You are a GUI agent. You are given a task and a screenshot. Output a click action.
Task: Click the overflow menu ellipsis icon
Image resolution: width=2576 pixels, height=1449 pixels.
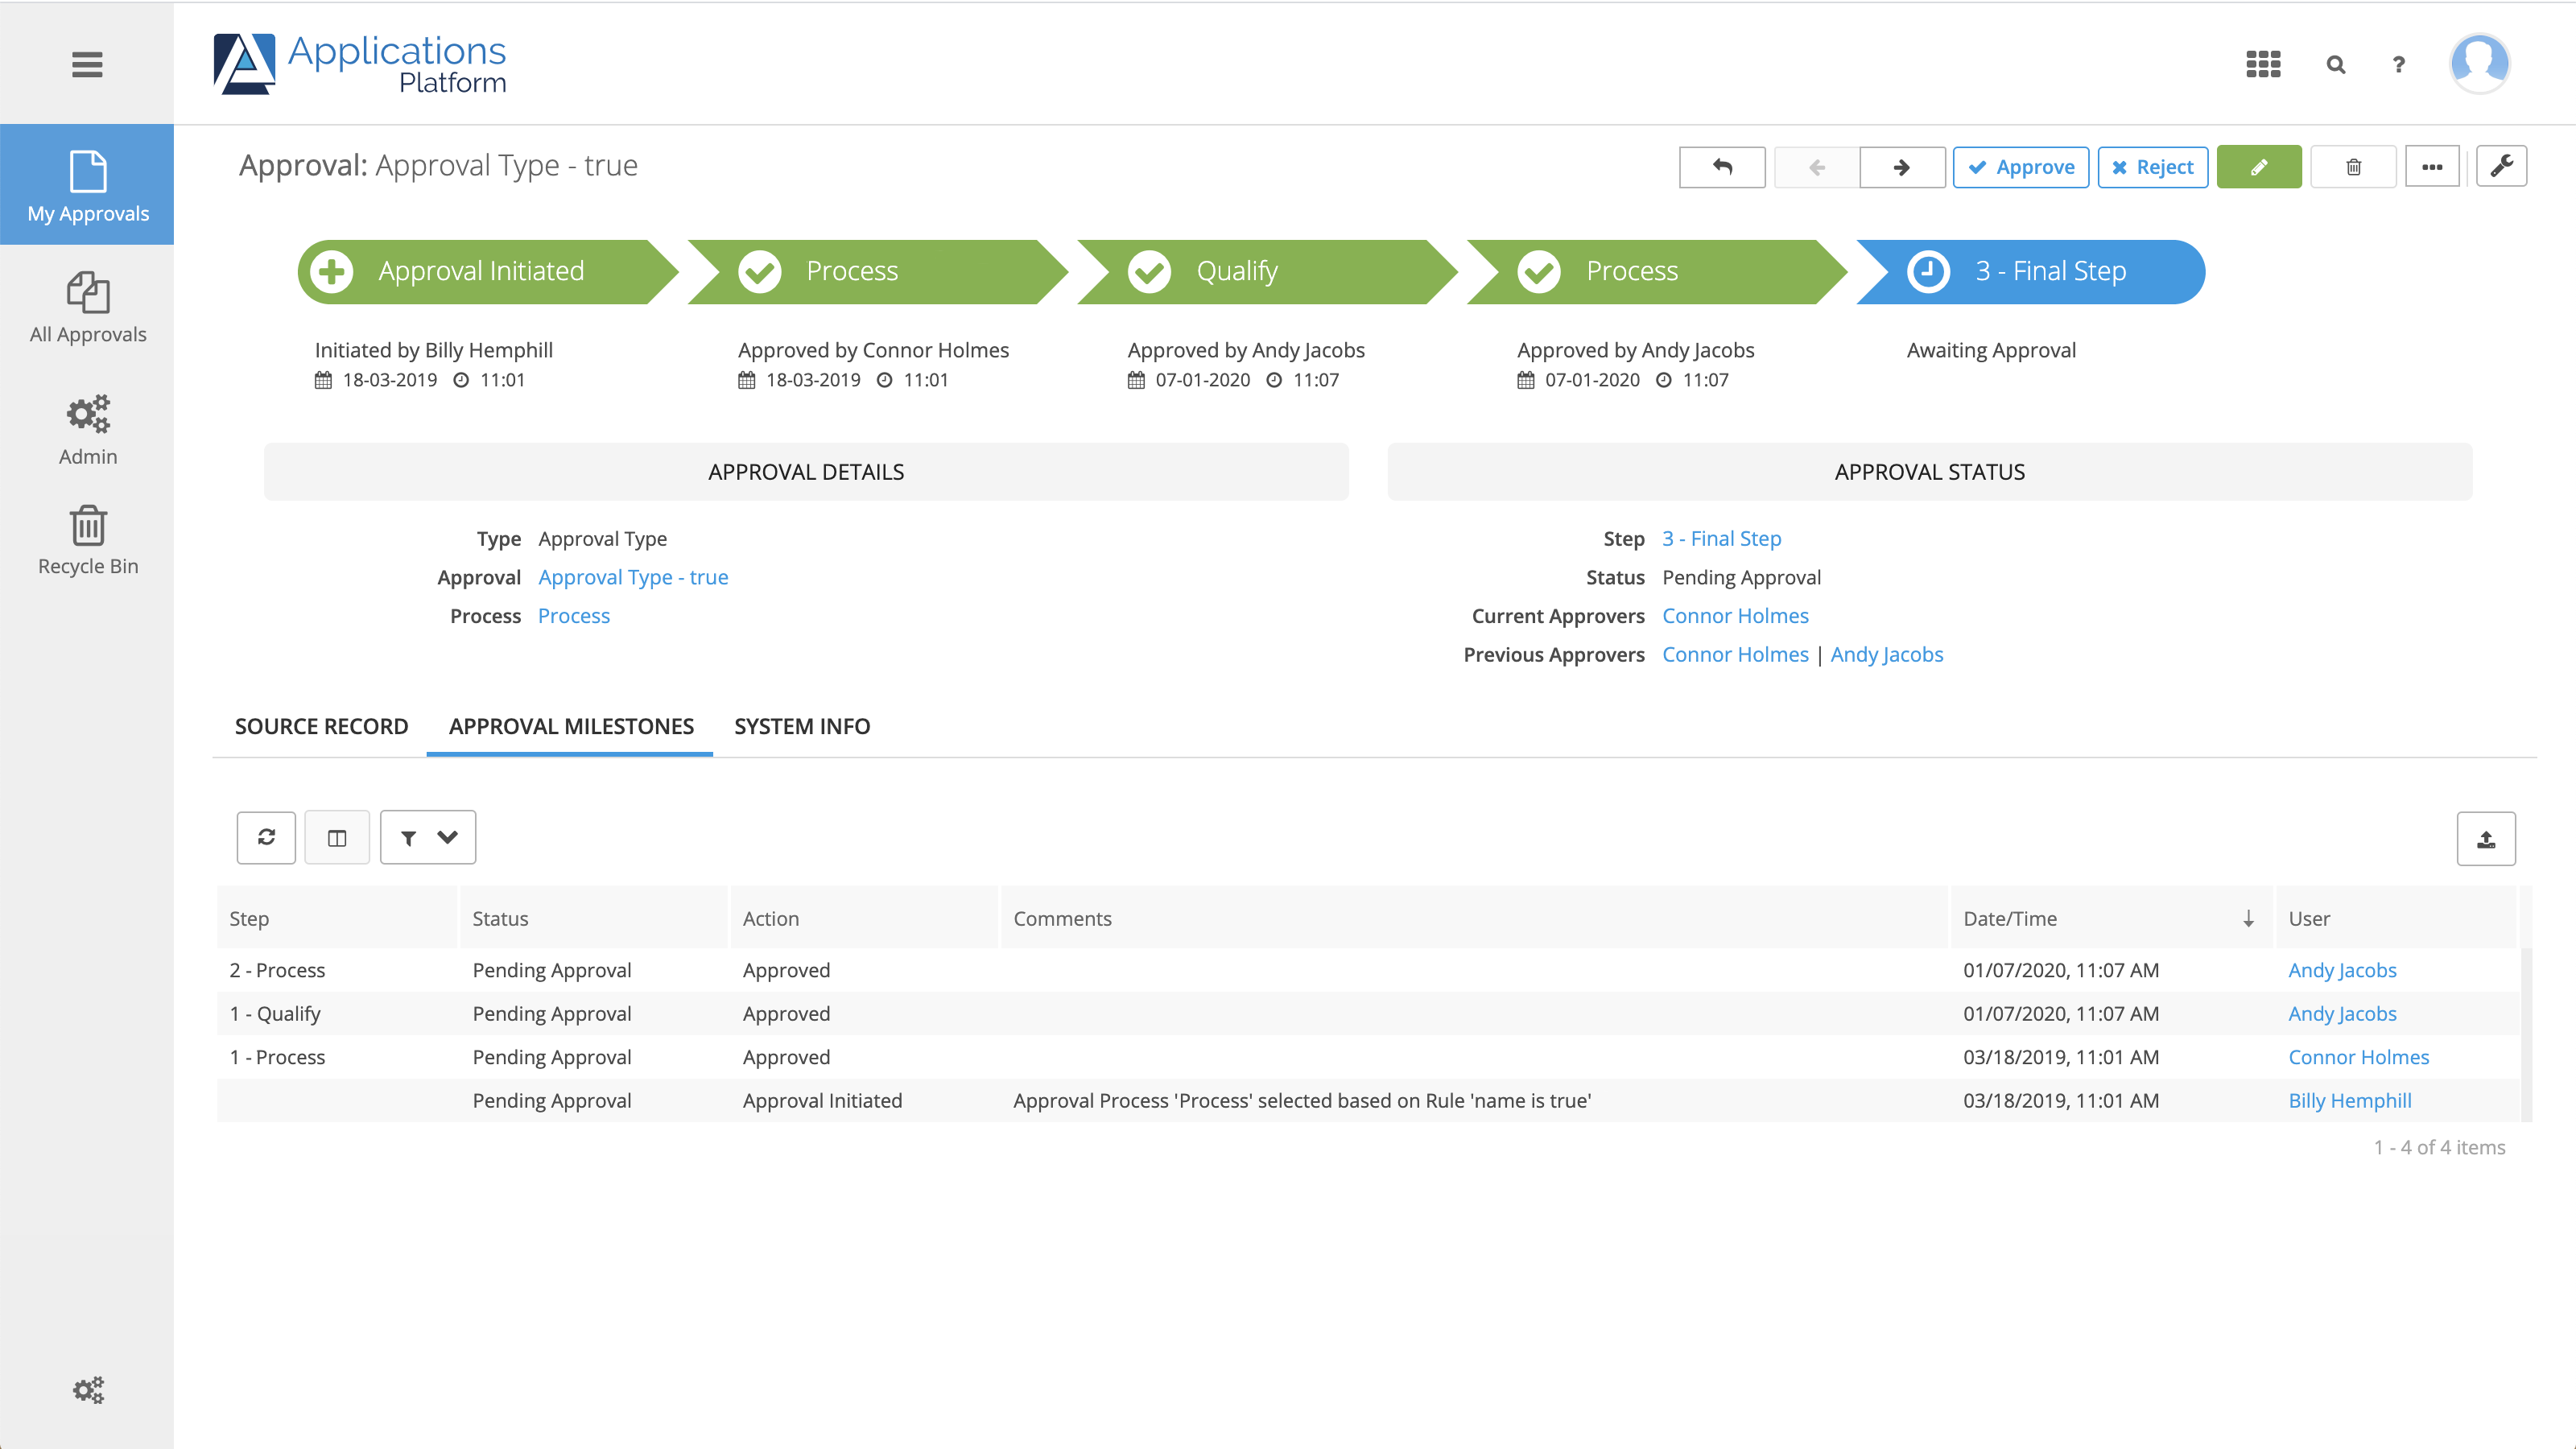click(2434, 167)
